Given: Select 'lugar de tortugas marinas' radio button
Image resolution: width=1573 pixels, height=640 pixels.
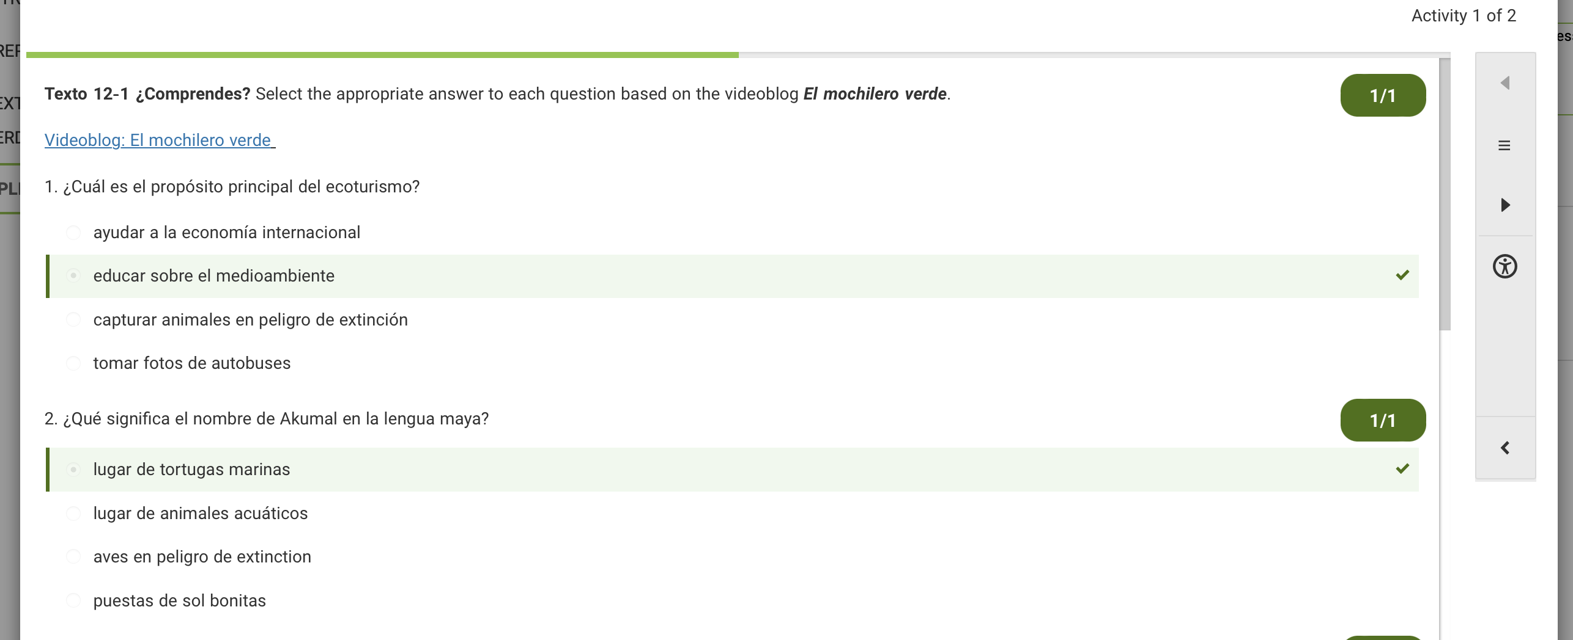Looking at the screenshot, I should [73, 470].
